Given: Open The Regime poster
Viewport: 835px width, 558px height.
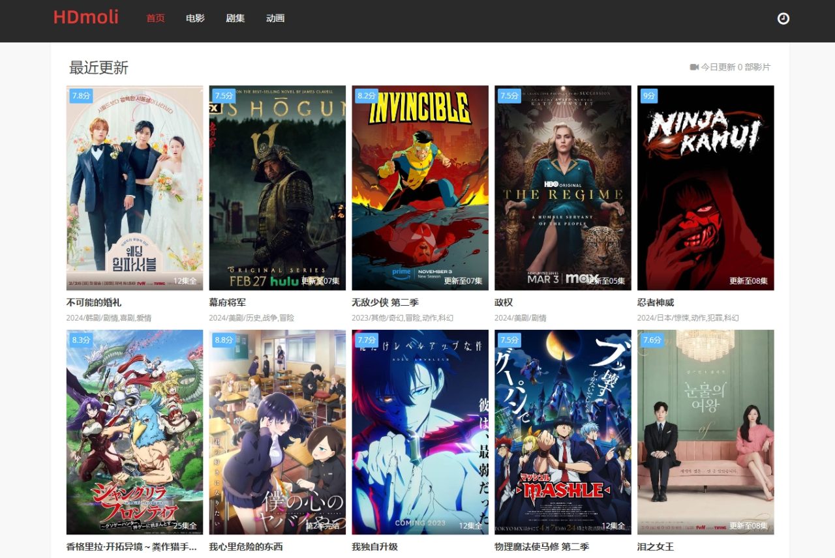Looking at the screenshot, I should click(x=562, y=188).
